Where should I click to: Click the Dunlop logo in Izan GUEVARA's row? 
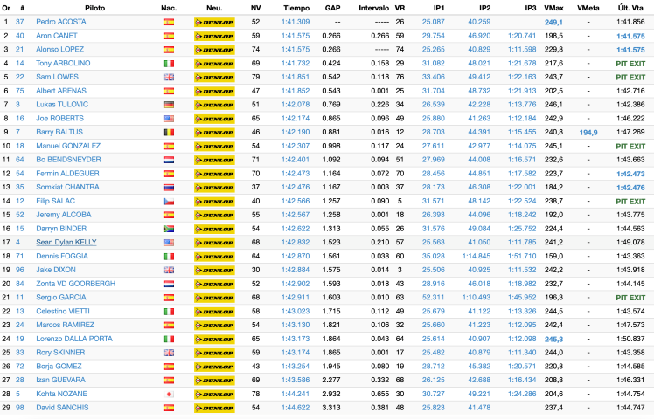214,380
